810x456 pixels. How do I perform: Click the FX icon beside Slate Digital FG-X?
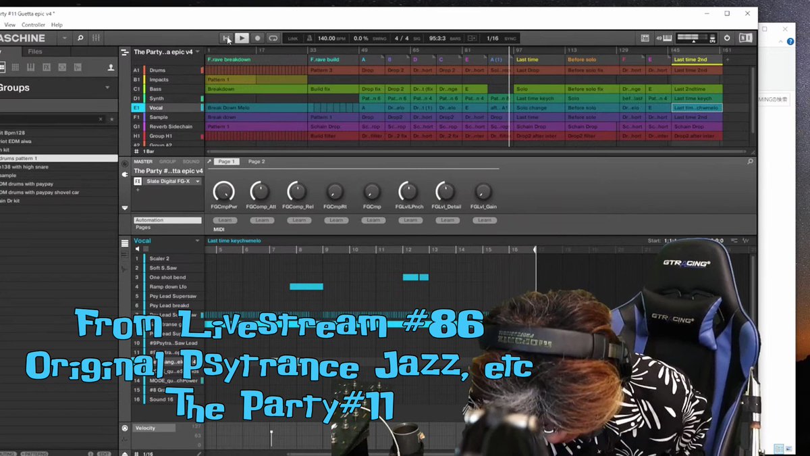point(138,181)
